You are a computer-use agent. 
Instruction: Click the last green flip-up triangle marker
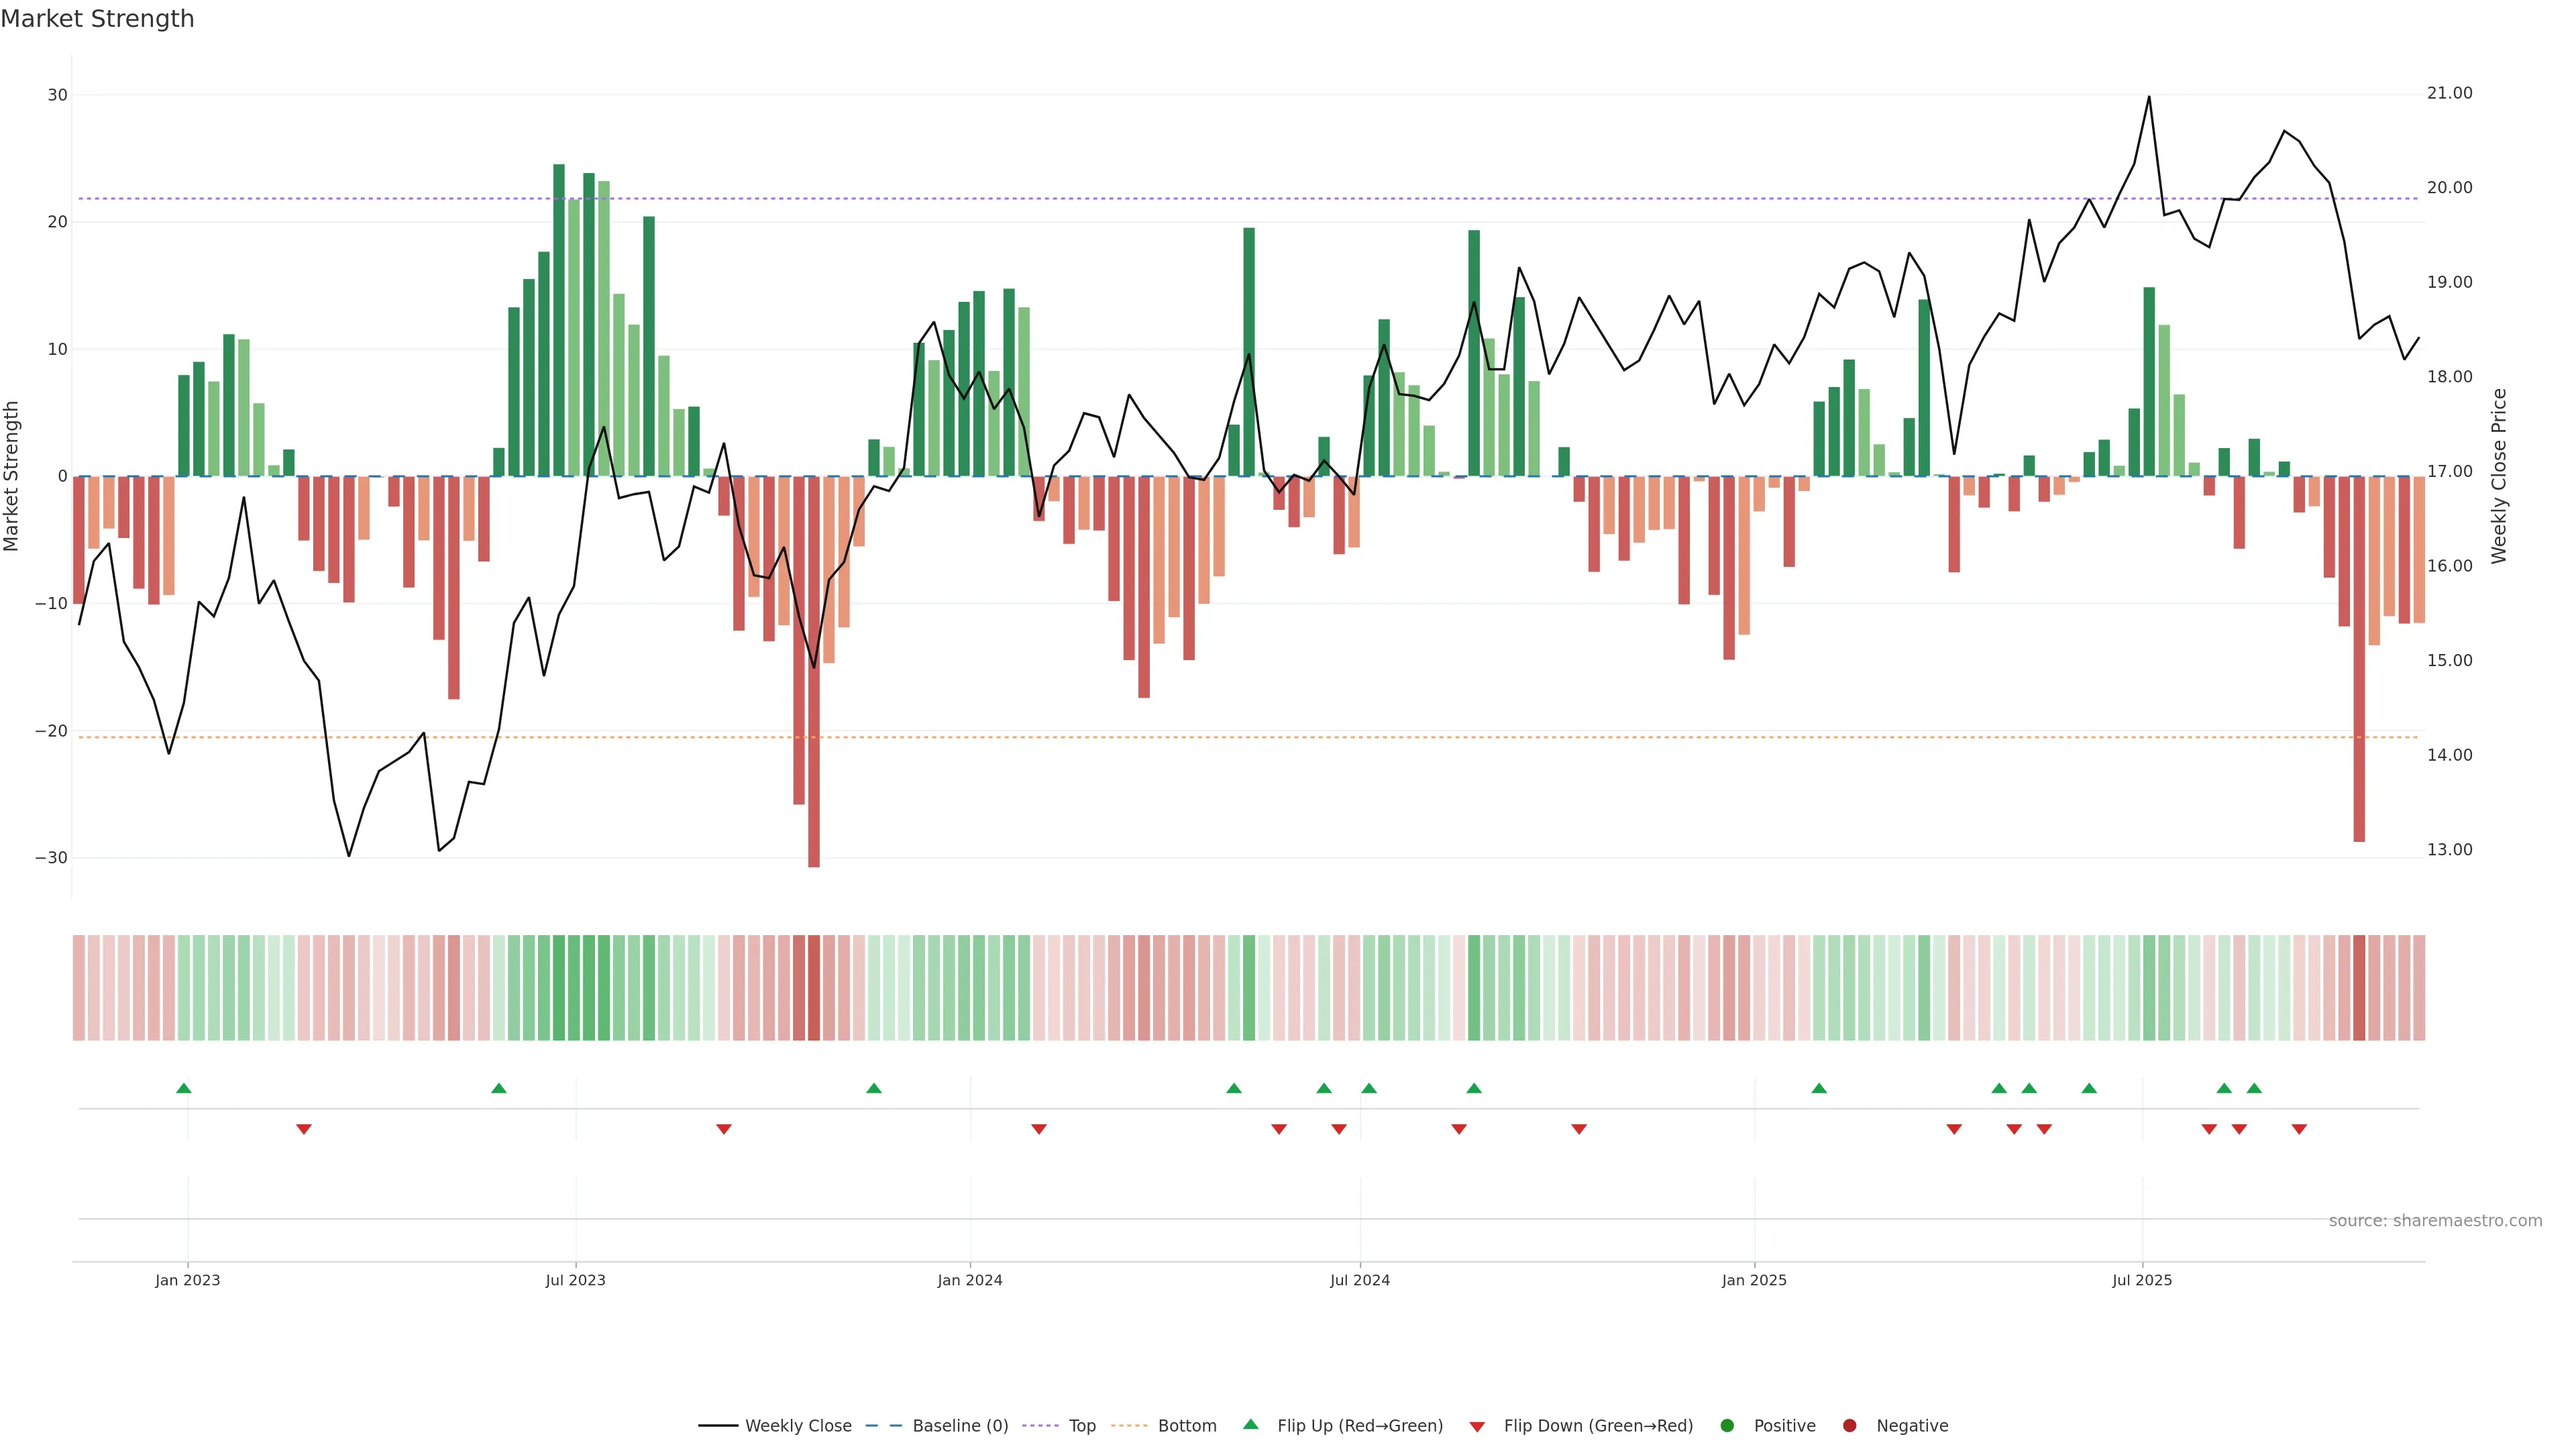(2254, 1088)
